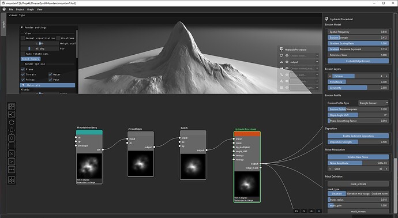The height and width of the screenshot is (218, 398).
Task: Toggle the Normal visualization checkbox
Action: coord(23,38)
